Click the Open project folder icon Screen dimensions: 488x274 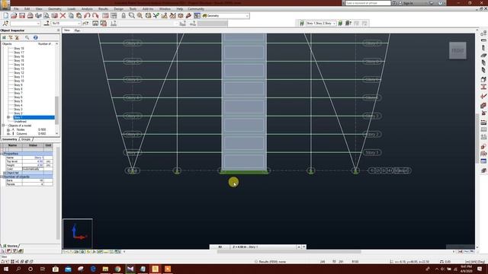(x=14, y=15)
